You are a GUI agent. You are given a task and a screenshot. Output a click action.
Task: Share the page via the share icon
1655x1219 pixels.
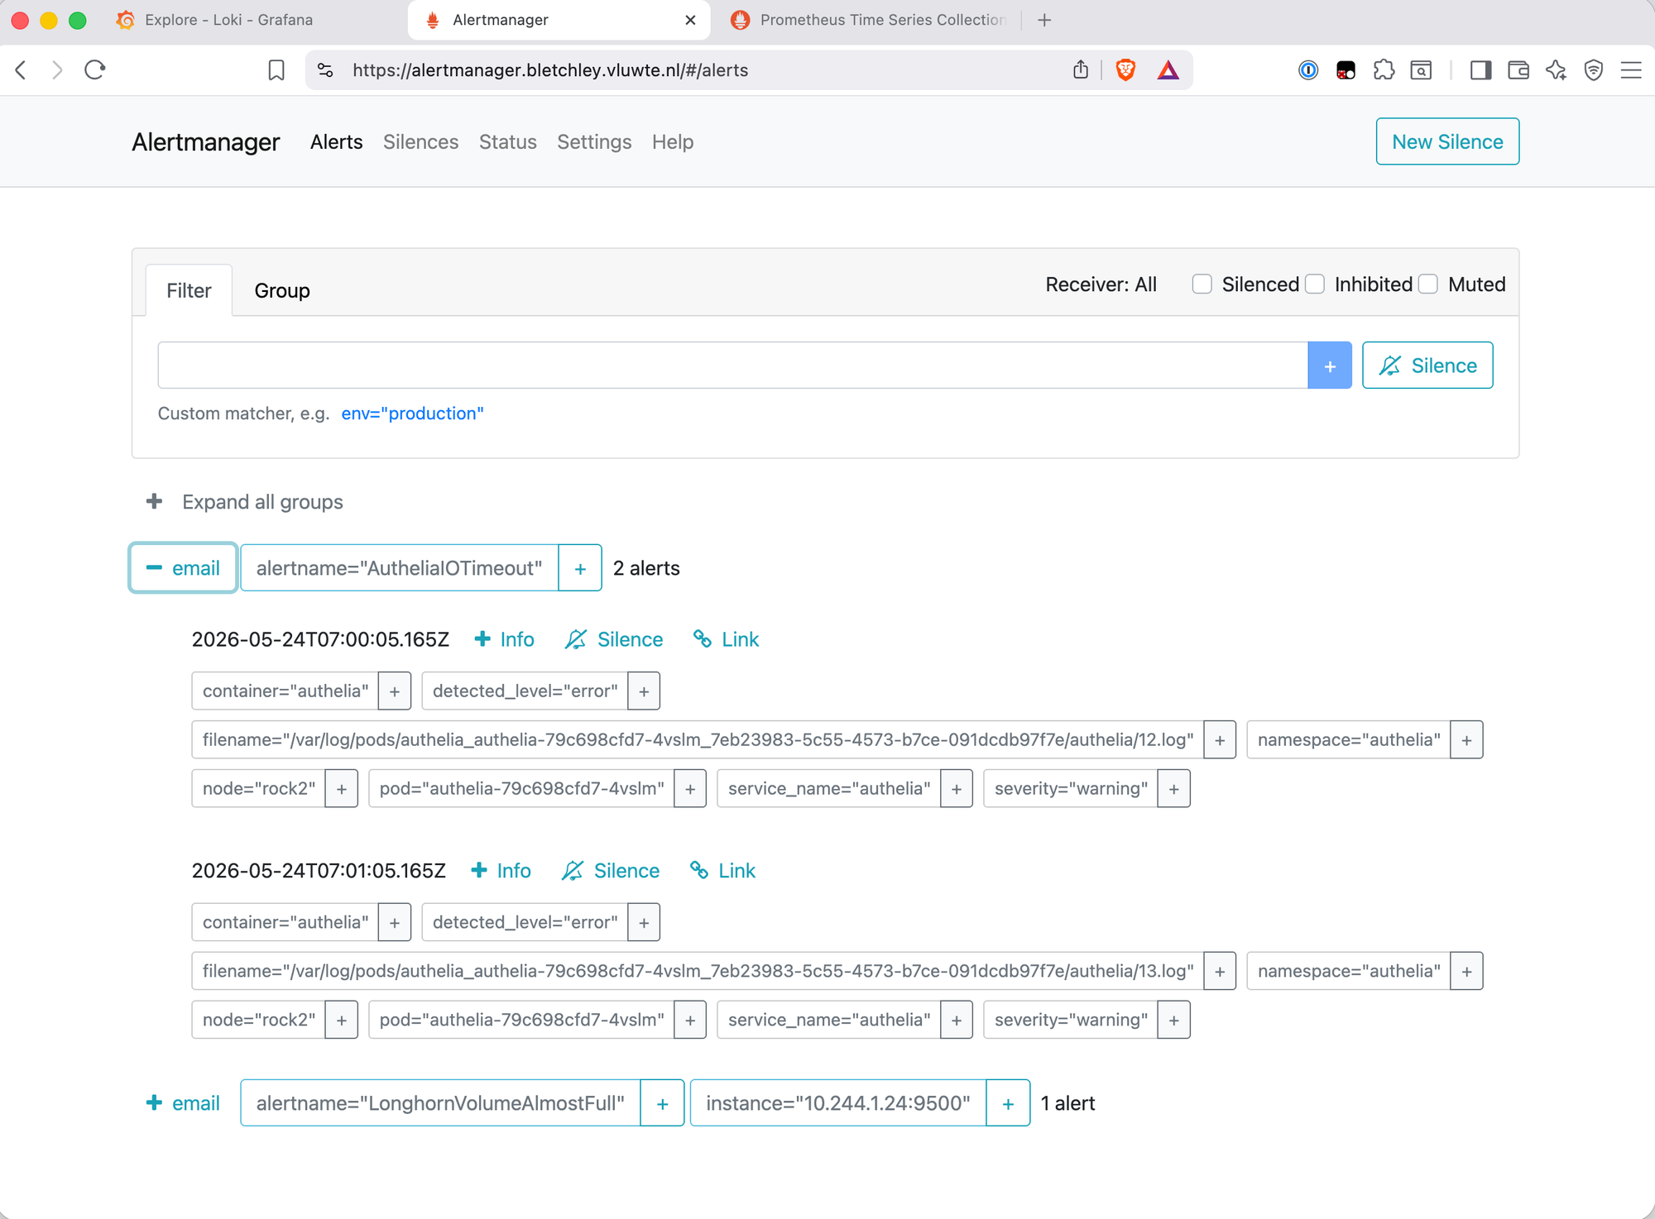tap(1081, 70)
